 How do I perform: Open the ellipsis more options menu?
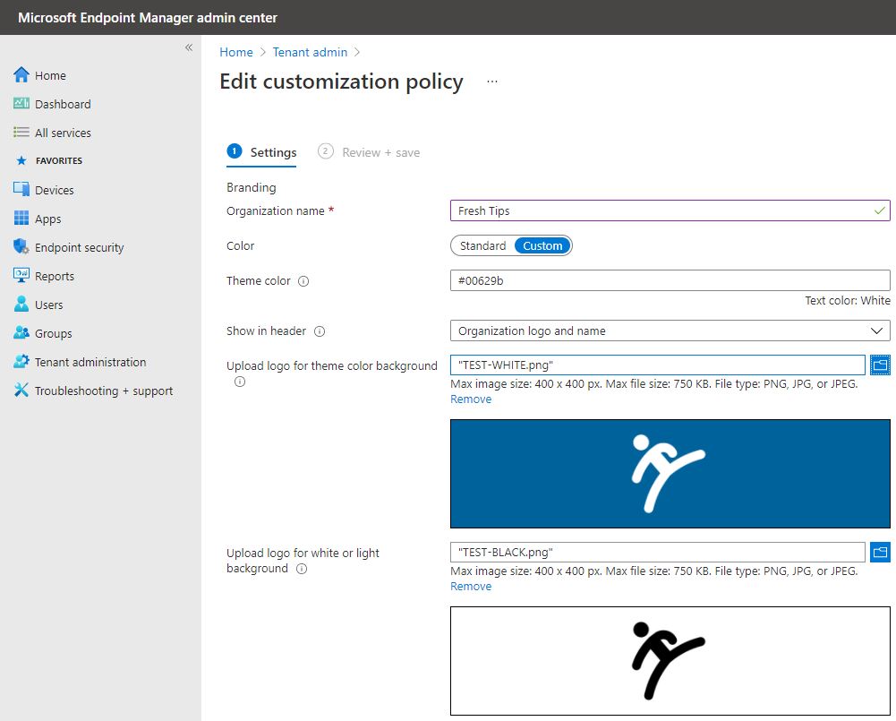coord(492,82)
